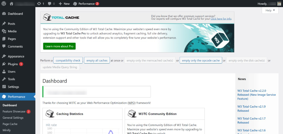Open Minify submenu item
Screen dimensions: 283x134
point(7,130)
